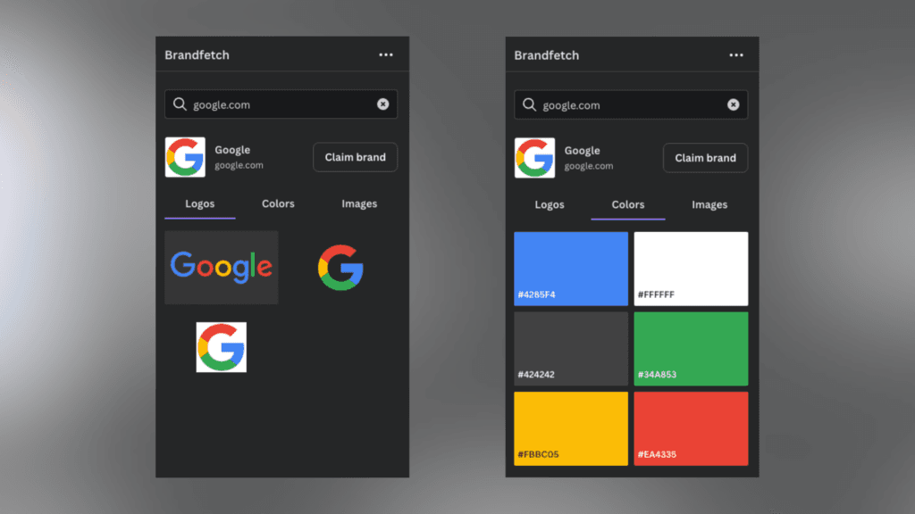Open the three-dot menu in left Brandfetch panel
The width and height of the screenshot is (915, 514).
point(386,54)
